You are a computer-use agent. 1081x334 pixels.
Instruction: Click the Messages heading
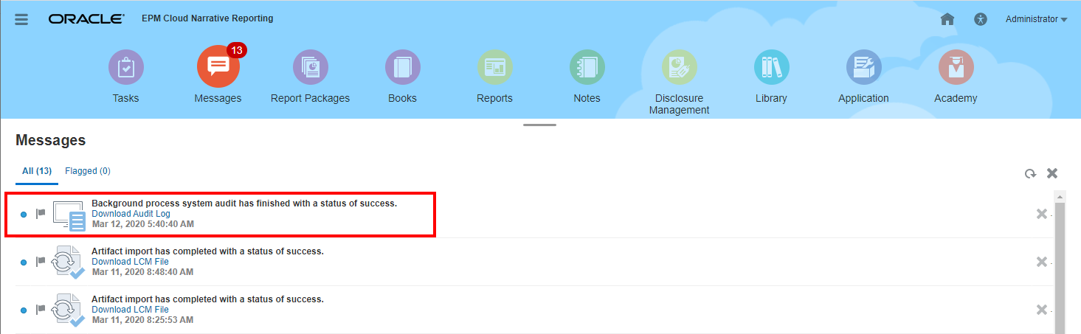(x=51, y=140)
